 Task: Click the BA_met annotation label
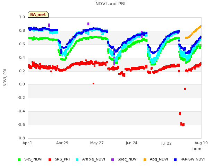[x=38, y=15]
